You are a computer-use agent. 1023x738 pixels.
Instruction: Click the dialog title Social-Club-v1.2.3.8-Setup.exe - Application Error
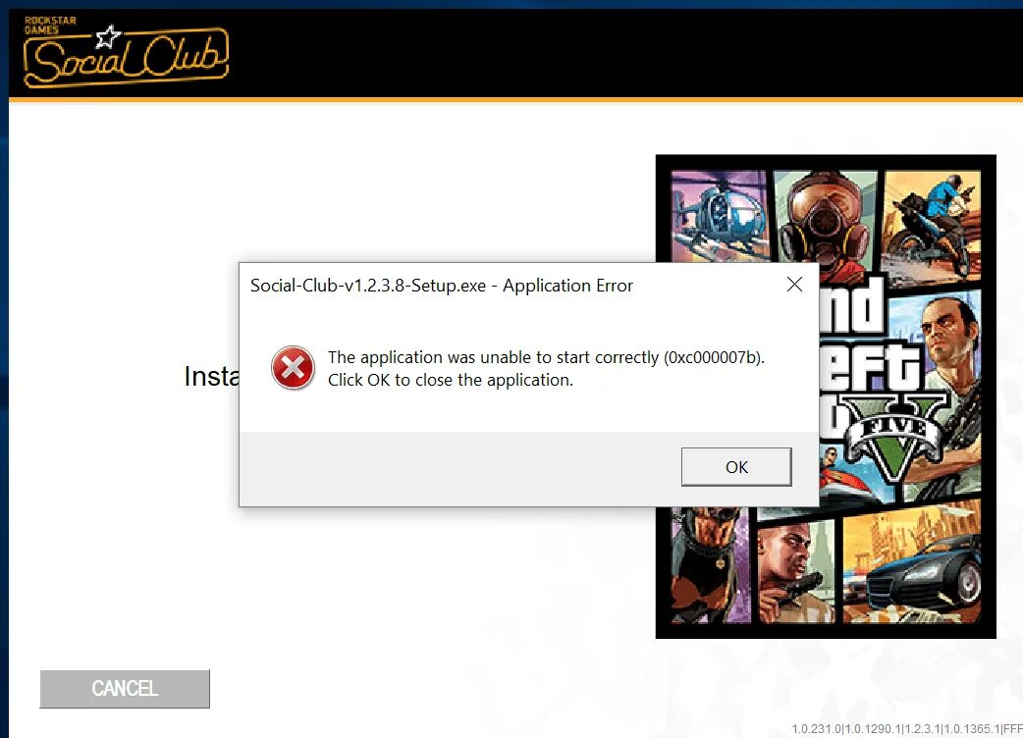point(442,286)
